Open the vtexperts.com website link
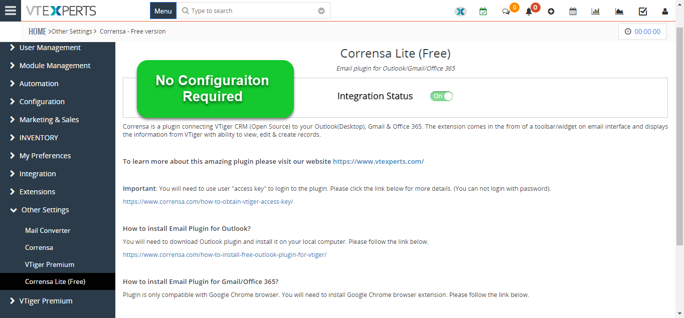The width and height of the screenshot is (684, 318). point(378,161)
